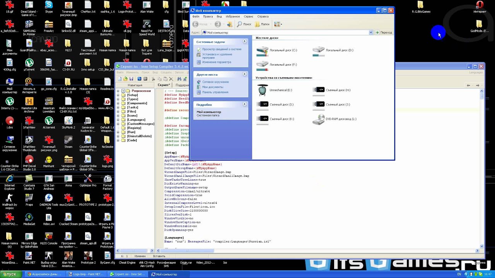Viewport: 495px width, 278px height.
Task: Click the Save diskette icon in Inno Setup toolbar
Action: coord(131,79)
